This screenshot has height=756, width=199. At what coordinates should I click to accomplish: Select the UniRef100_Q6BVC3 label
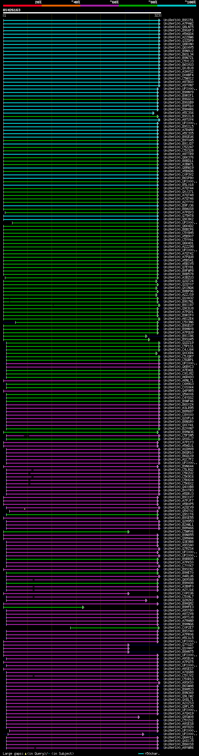(x=178, y=367)
